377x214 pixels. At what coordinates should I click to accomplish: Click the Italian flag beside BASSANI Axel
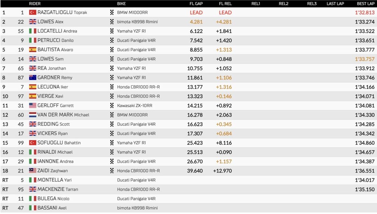click(33, 208)
